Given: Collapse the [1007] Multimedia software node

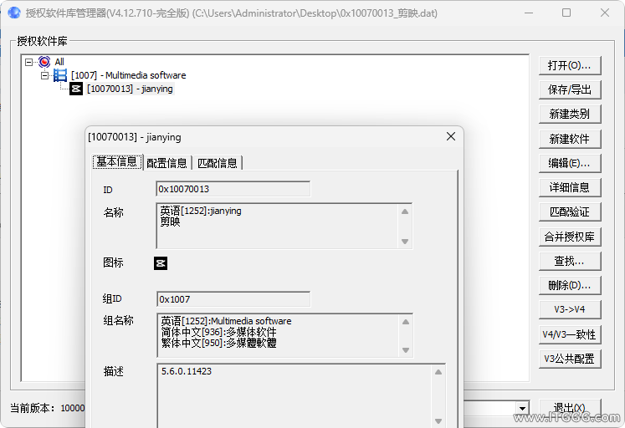Looking at the screenshot, I should 44,75.
